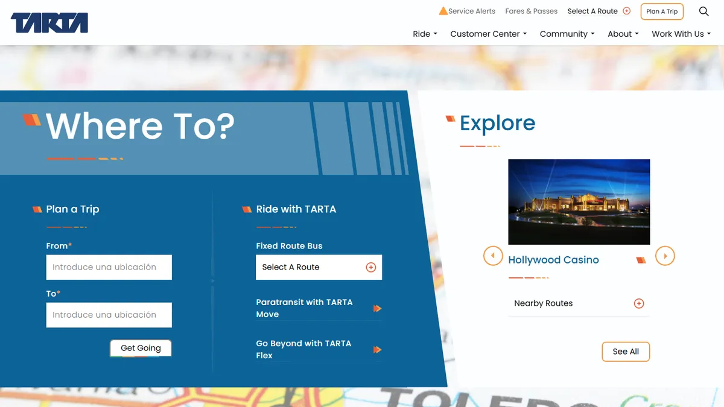This screenshot has width=724, height=407.
Task: Advance to next Explore carousel slide
Action: pyautogui.click(x=665, y=256)
